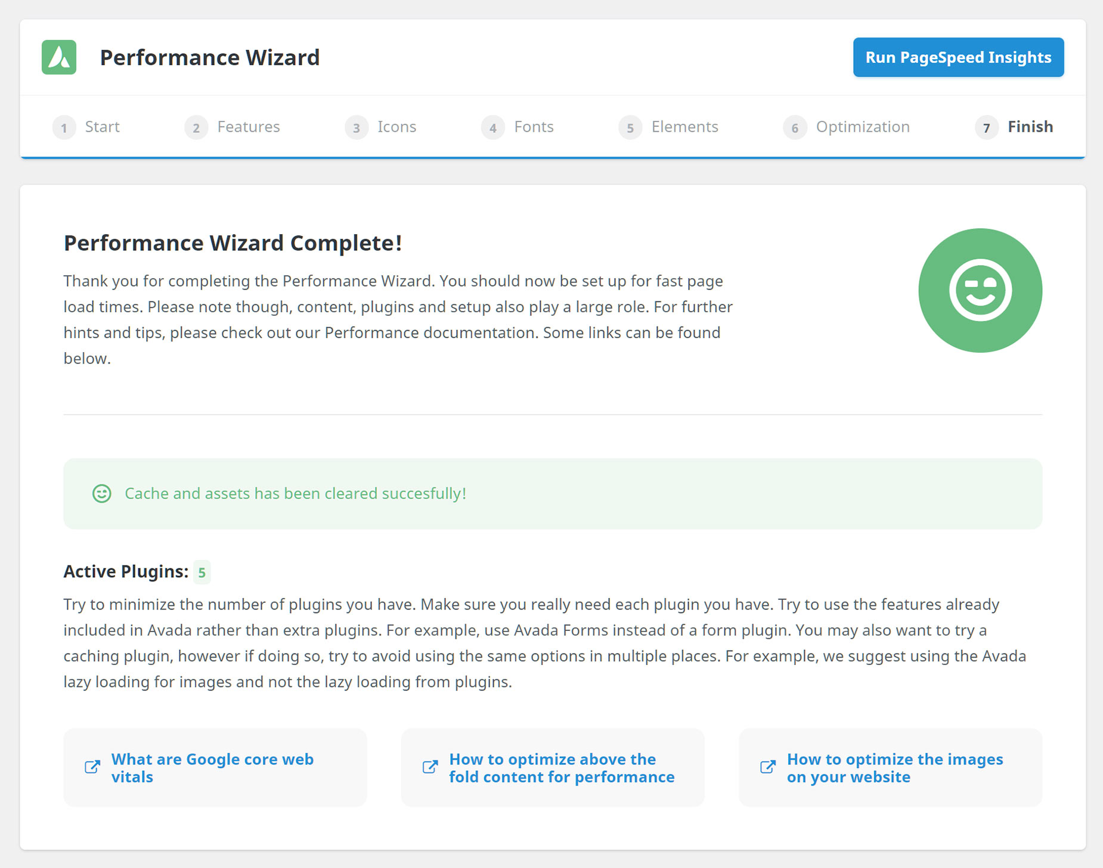Click the active plugins count badge 5
Screen dimensions: 1103x868
202,573
